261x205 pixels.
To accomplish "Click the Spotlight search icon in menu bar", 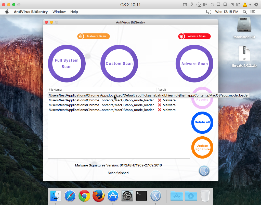I will pos(245,12).
